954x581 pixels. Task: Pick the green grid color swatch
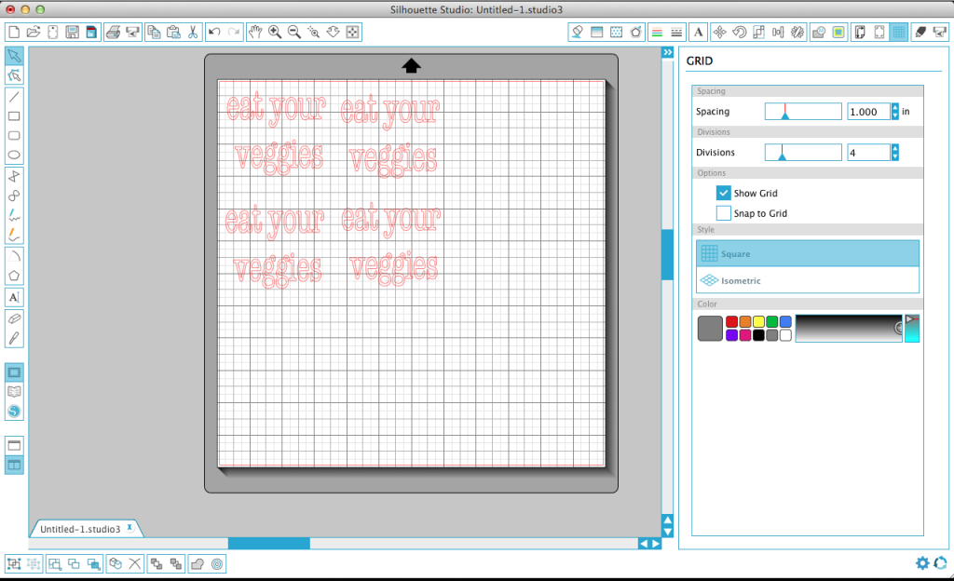coord(772,321)
